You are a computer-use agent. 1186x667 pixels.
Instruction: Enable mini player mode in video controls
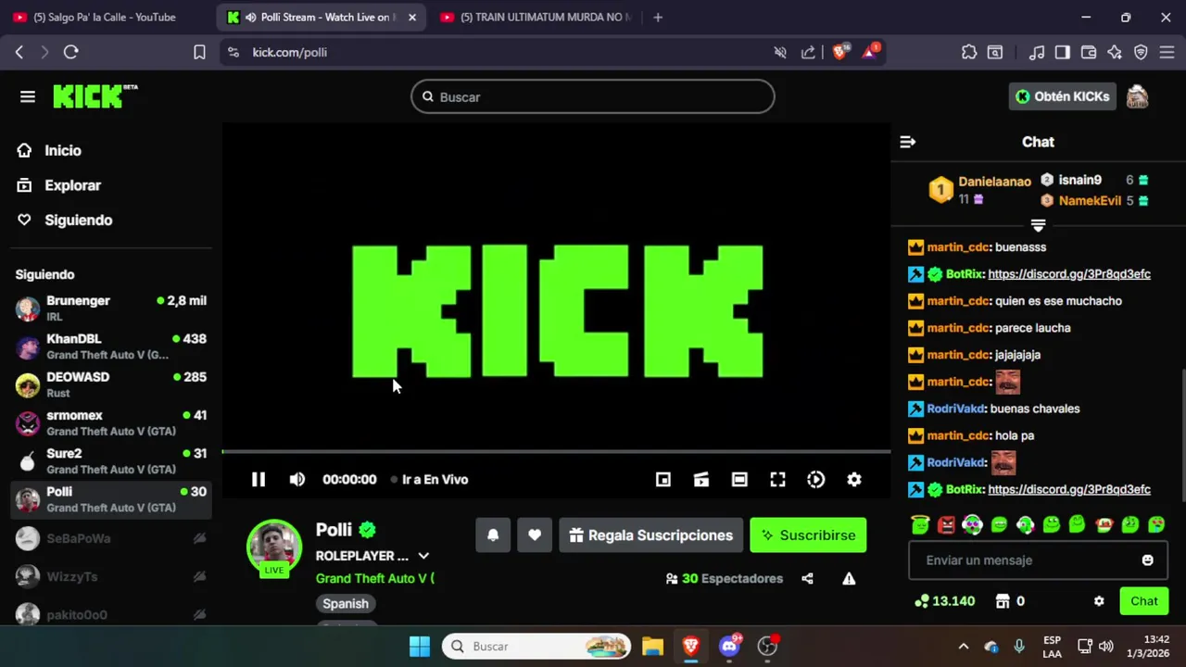(663, 479)
